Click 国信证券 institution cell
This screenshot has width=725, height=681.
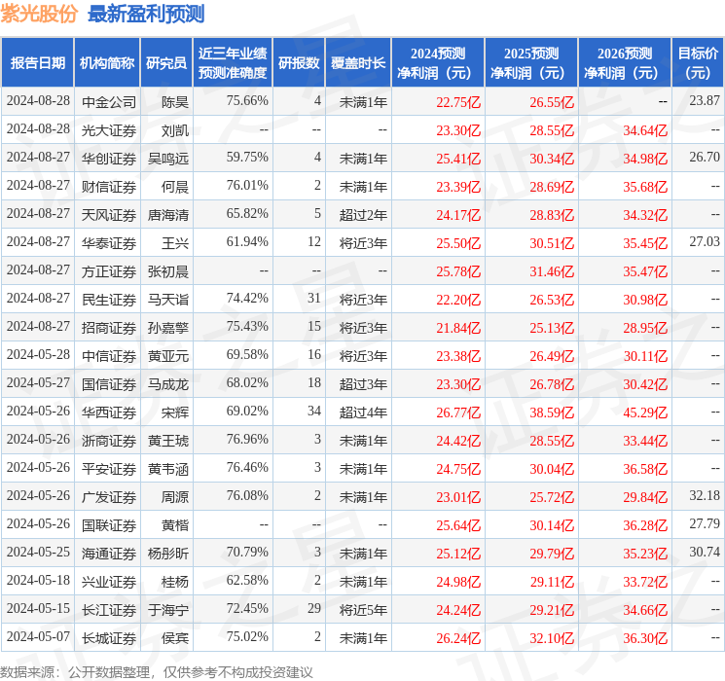click(x=109, y=384)
